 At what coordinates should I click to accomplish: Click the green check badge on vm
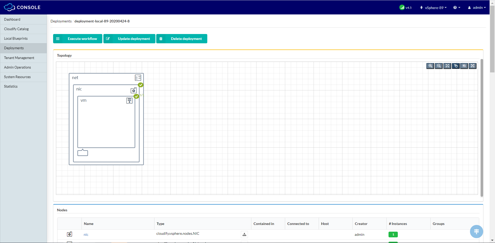coord(136,96)
